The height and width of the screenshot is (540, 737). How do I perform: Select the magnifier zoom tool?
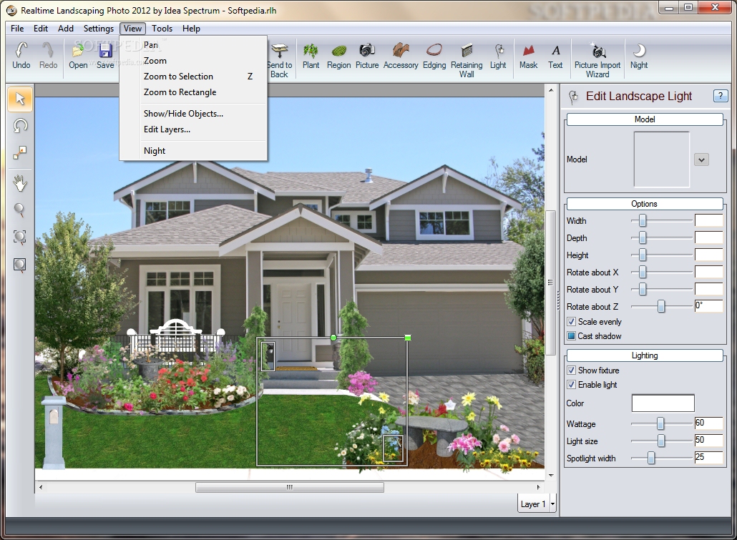coord(20,210)
